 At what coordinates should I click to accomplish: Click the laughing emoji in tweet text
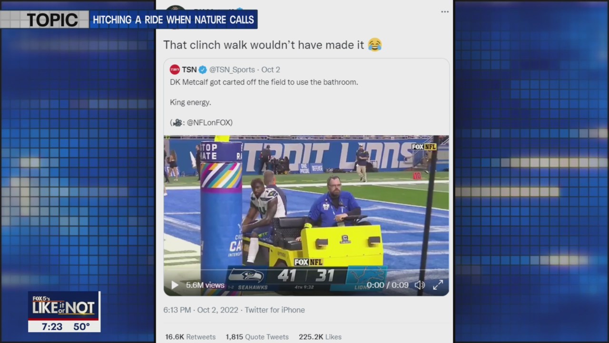pos(375,45)
